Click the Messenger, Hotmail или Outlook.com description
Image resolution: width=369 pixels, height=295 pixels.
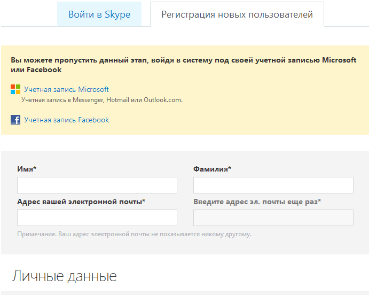[x=102, y=100]
